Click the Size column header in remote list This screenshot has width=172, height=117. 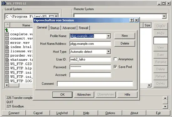click(x=147, y=25)
